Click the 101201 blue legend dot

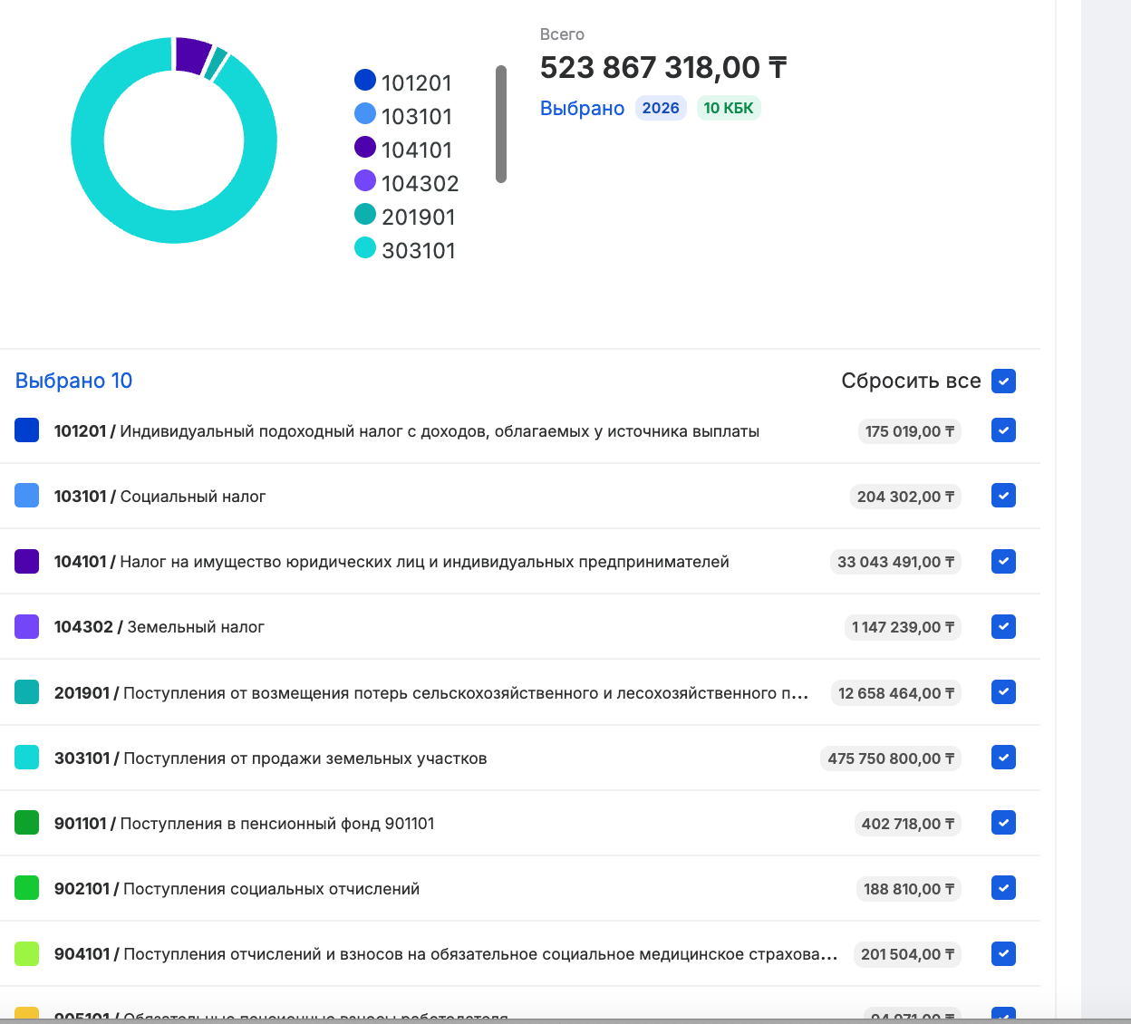(x=365, y=81)
